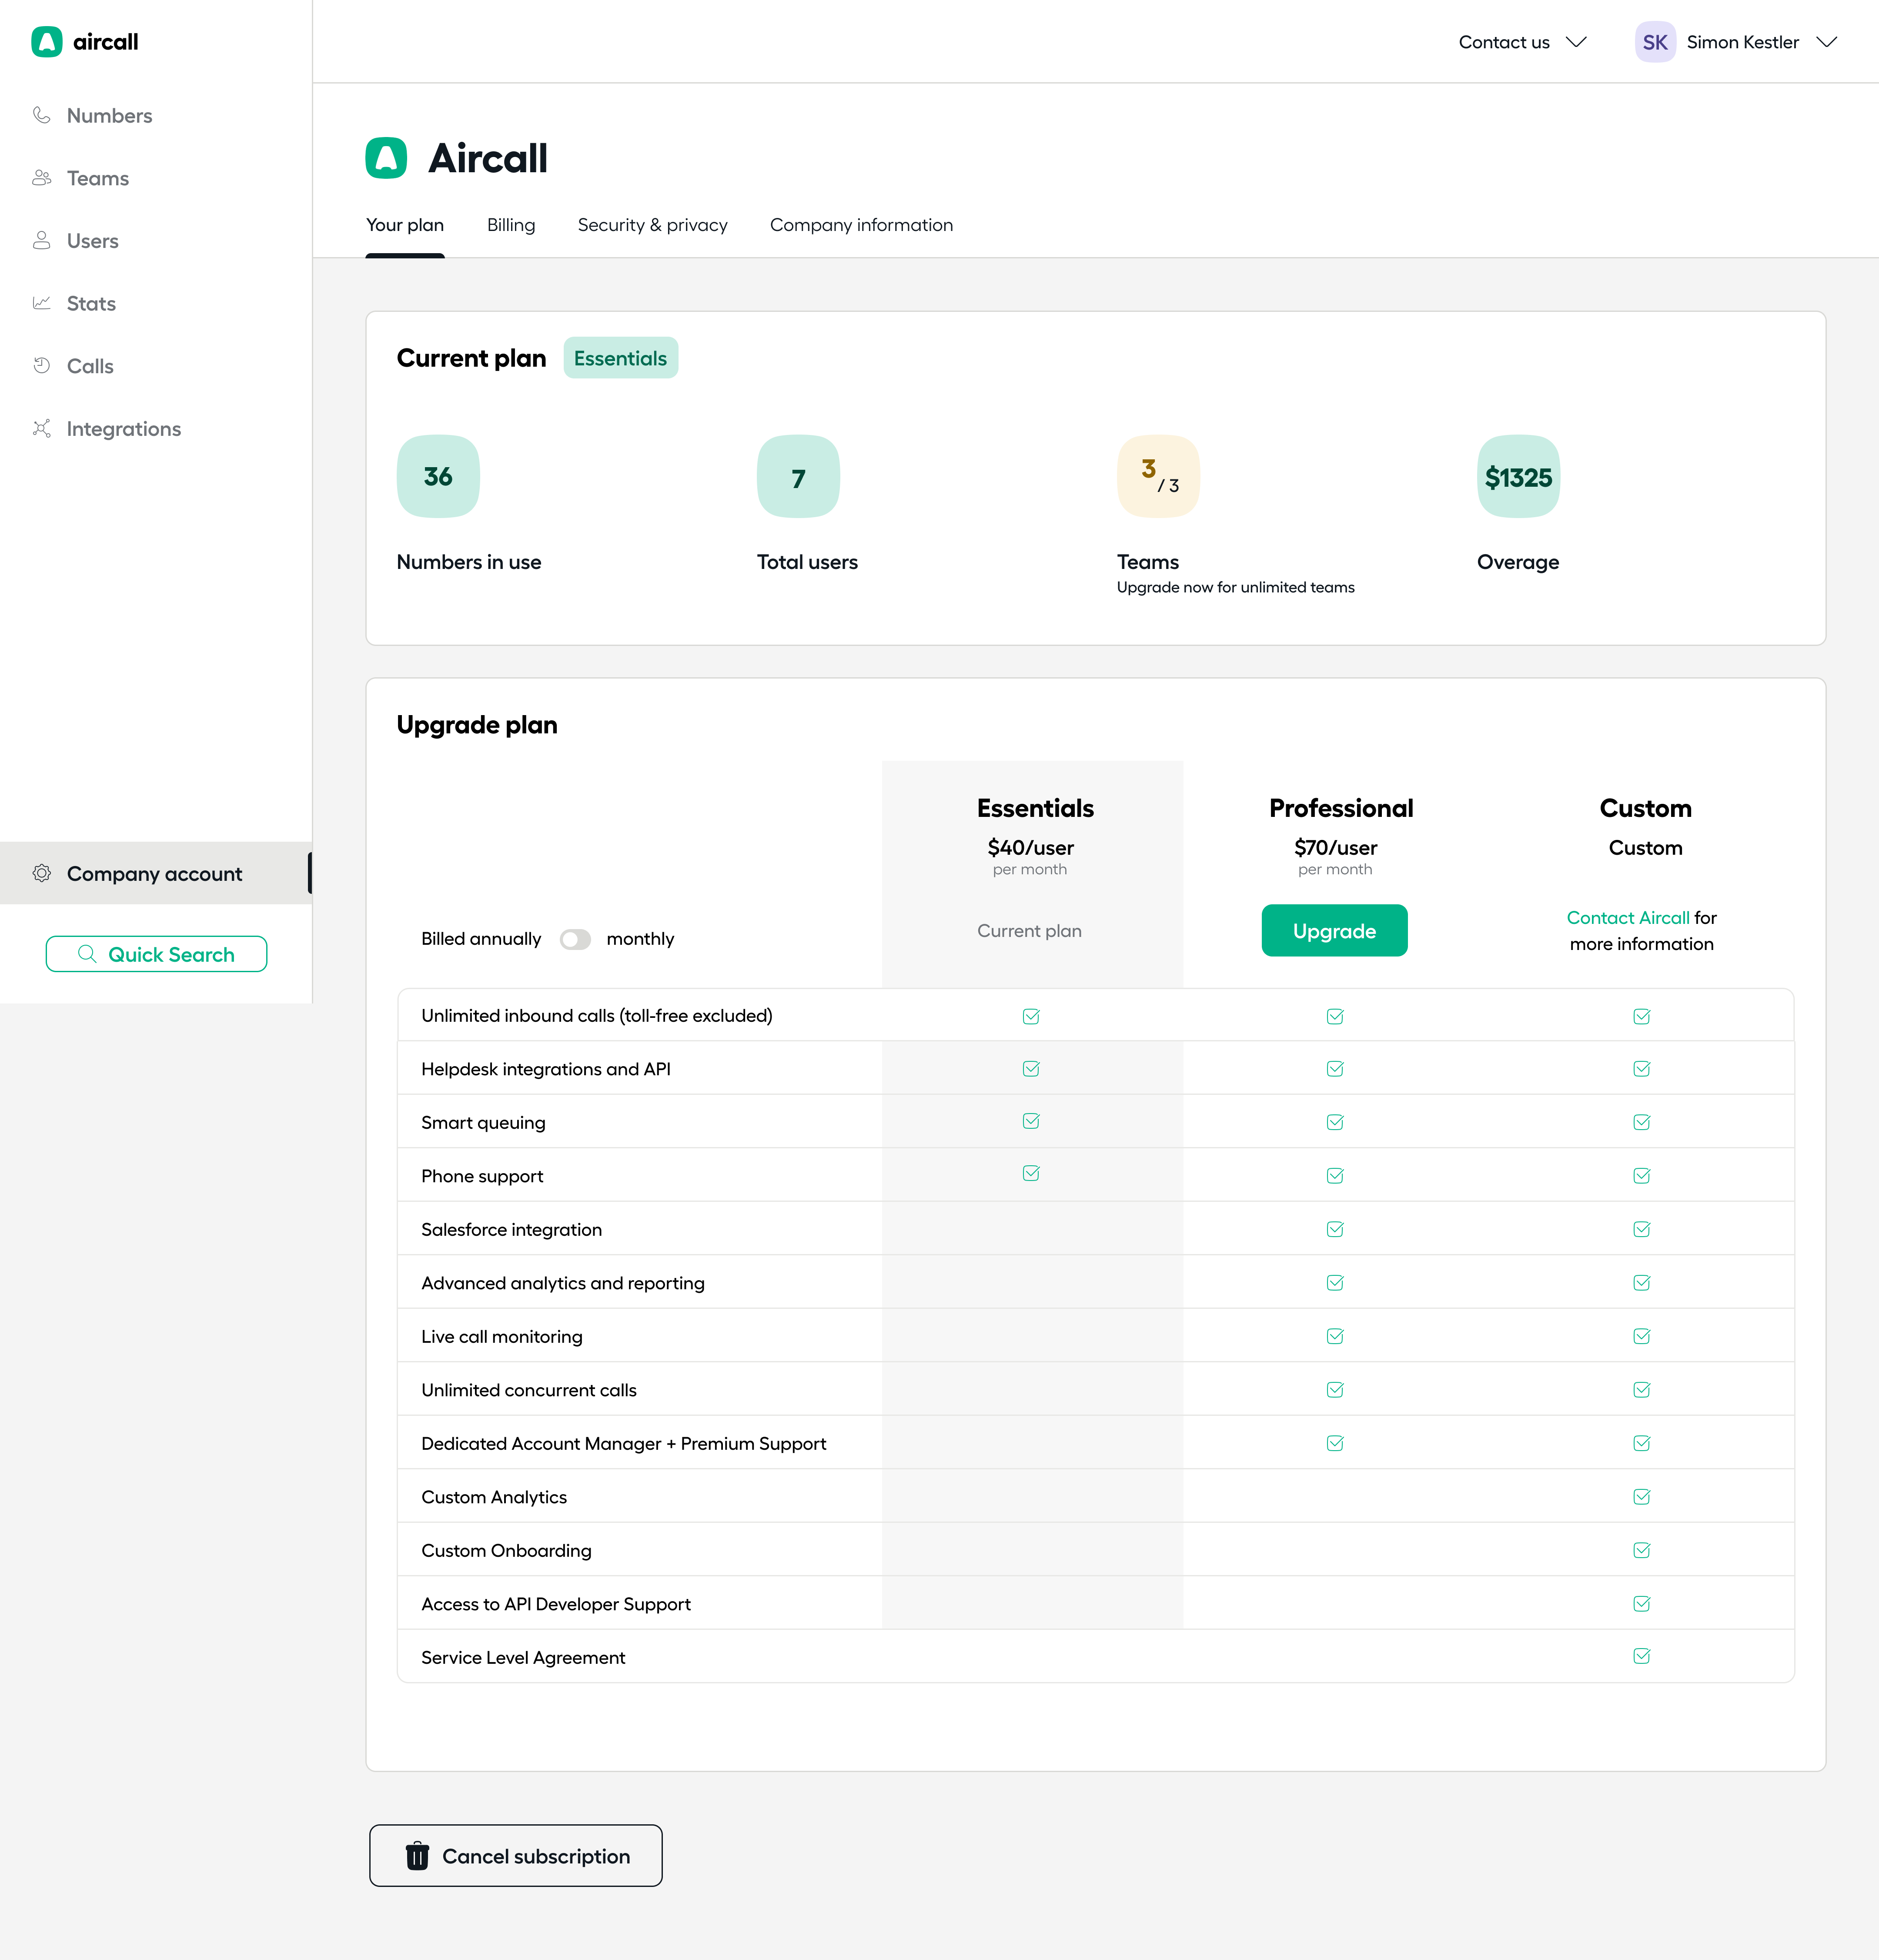The image size is (1879, 1960).
Task: Check the Smart queuing Essentials checkmark
Action: pyautogui.click(x=1031, y=1121)
